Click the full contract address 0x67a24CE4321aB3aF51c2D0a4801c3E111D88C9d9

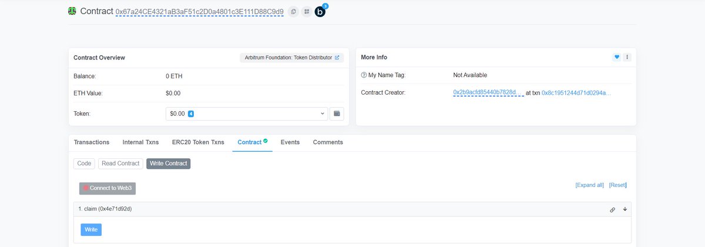tap(200, 12)
